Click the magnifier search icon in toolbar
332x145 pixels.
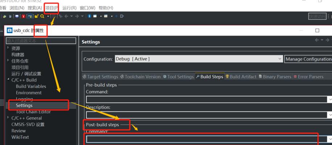42,16
